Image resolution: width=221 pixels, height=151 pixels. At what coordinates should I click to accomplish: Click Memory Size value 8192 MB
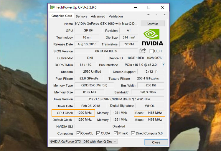(x=89, y=92)
